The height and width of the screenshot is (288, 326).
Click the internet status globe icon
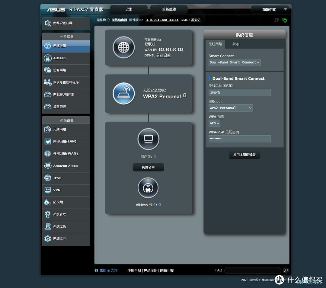tap(124, 47)
